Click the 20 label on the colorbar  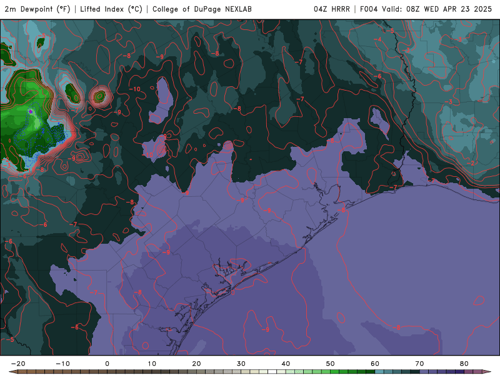point(196,364)
